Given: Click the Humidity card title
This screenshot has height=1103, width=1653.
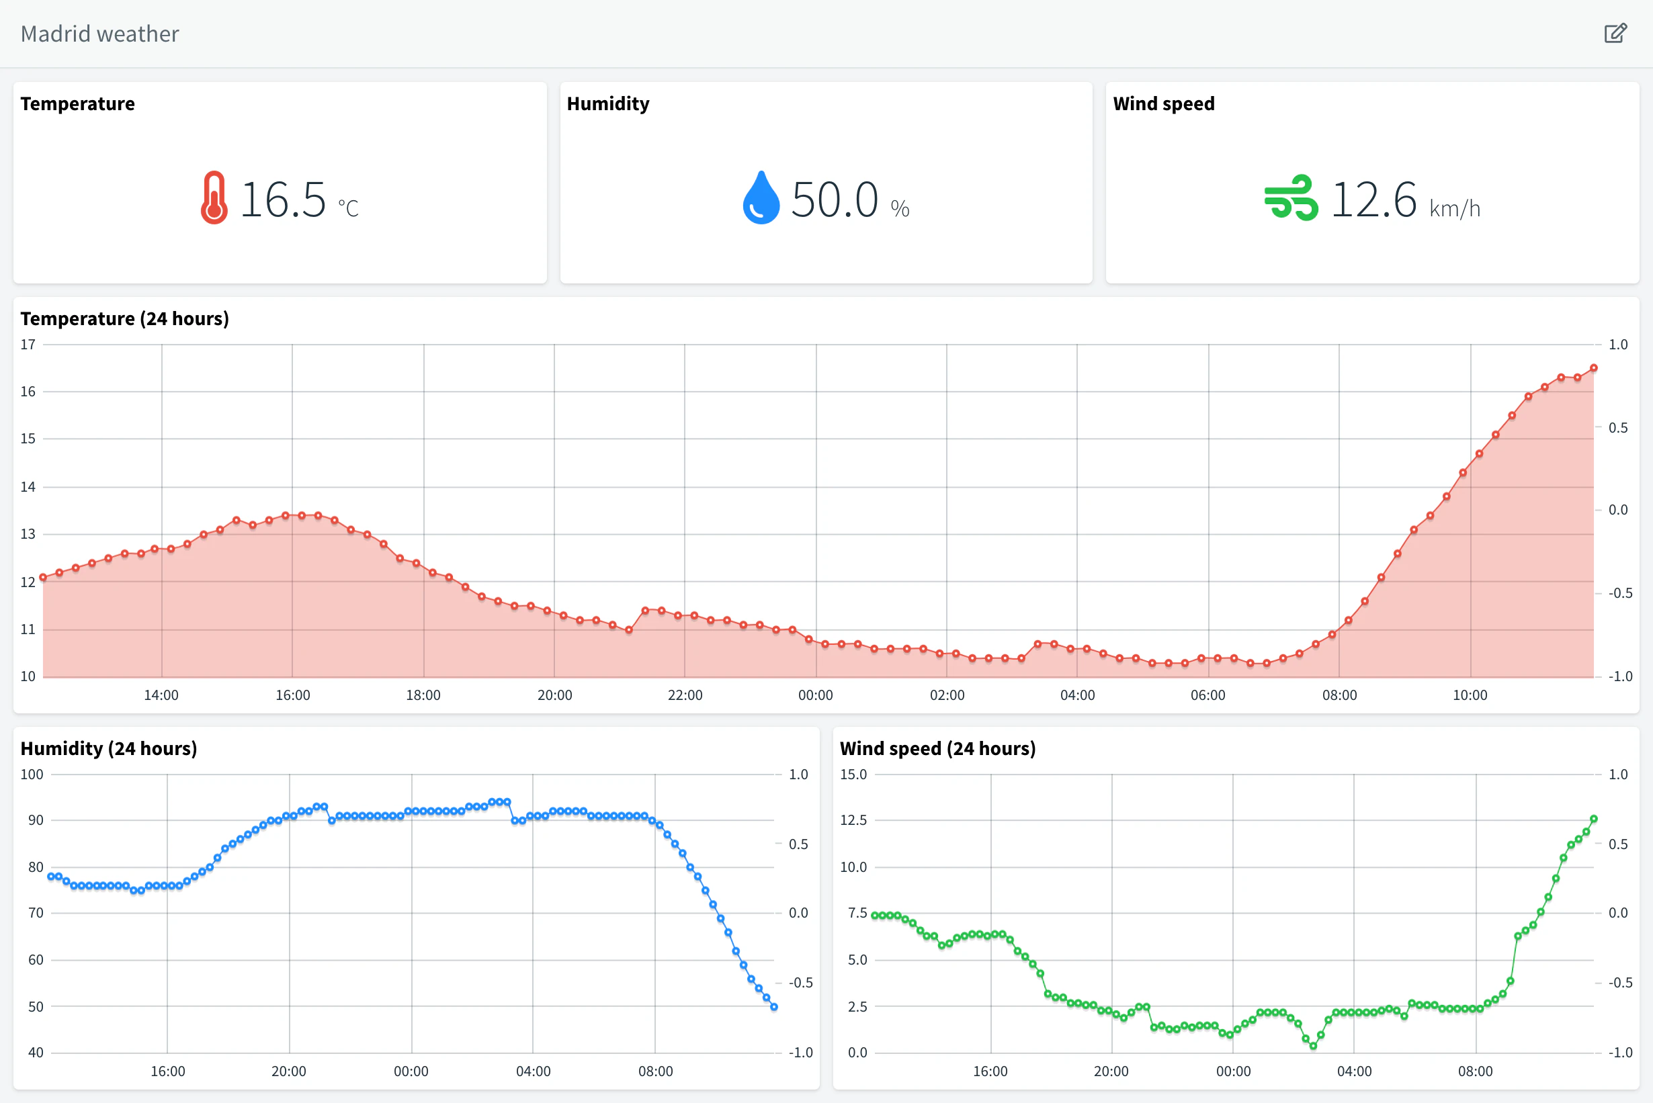Looking at the screenshot, I should (x=608, y=103).
